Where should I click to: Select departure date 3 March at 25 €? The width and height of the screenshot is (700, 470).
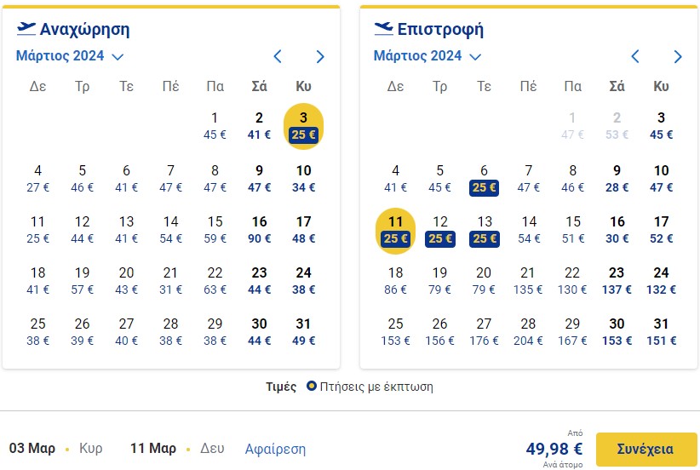(303, 126)
